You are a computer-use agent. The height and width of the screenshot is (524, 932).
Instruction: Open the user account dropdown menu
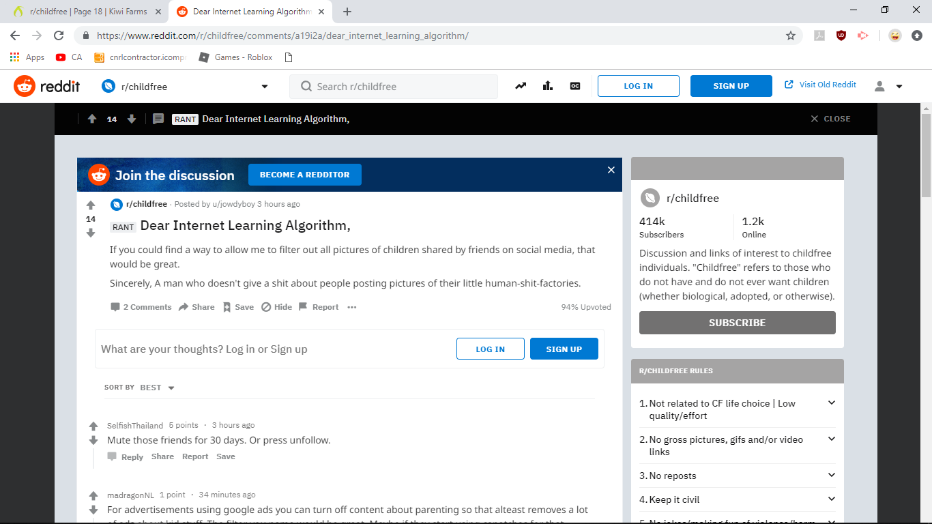coord(888,86)
